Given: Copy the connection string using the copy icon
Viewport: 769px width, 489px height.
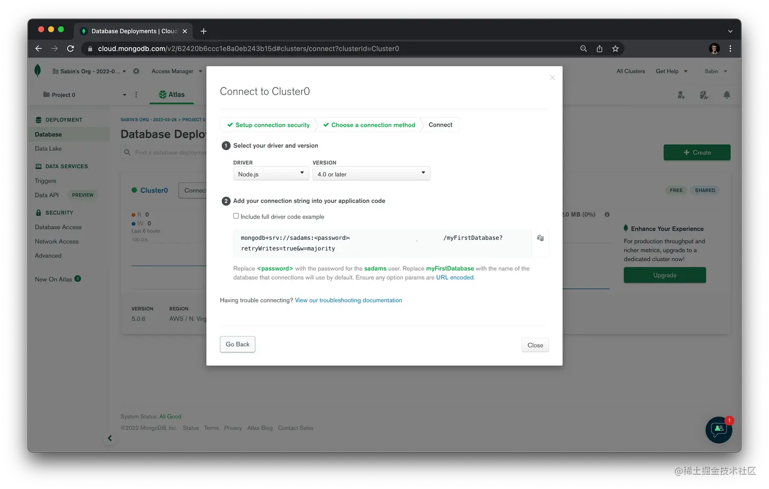Looking at the screenshot, I should (540, 238).
